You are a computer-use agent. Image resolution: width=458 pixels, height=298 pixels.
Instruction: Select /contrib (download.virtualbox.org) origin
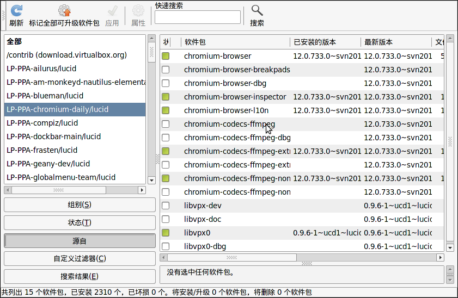(x=75, y=55)
